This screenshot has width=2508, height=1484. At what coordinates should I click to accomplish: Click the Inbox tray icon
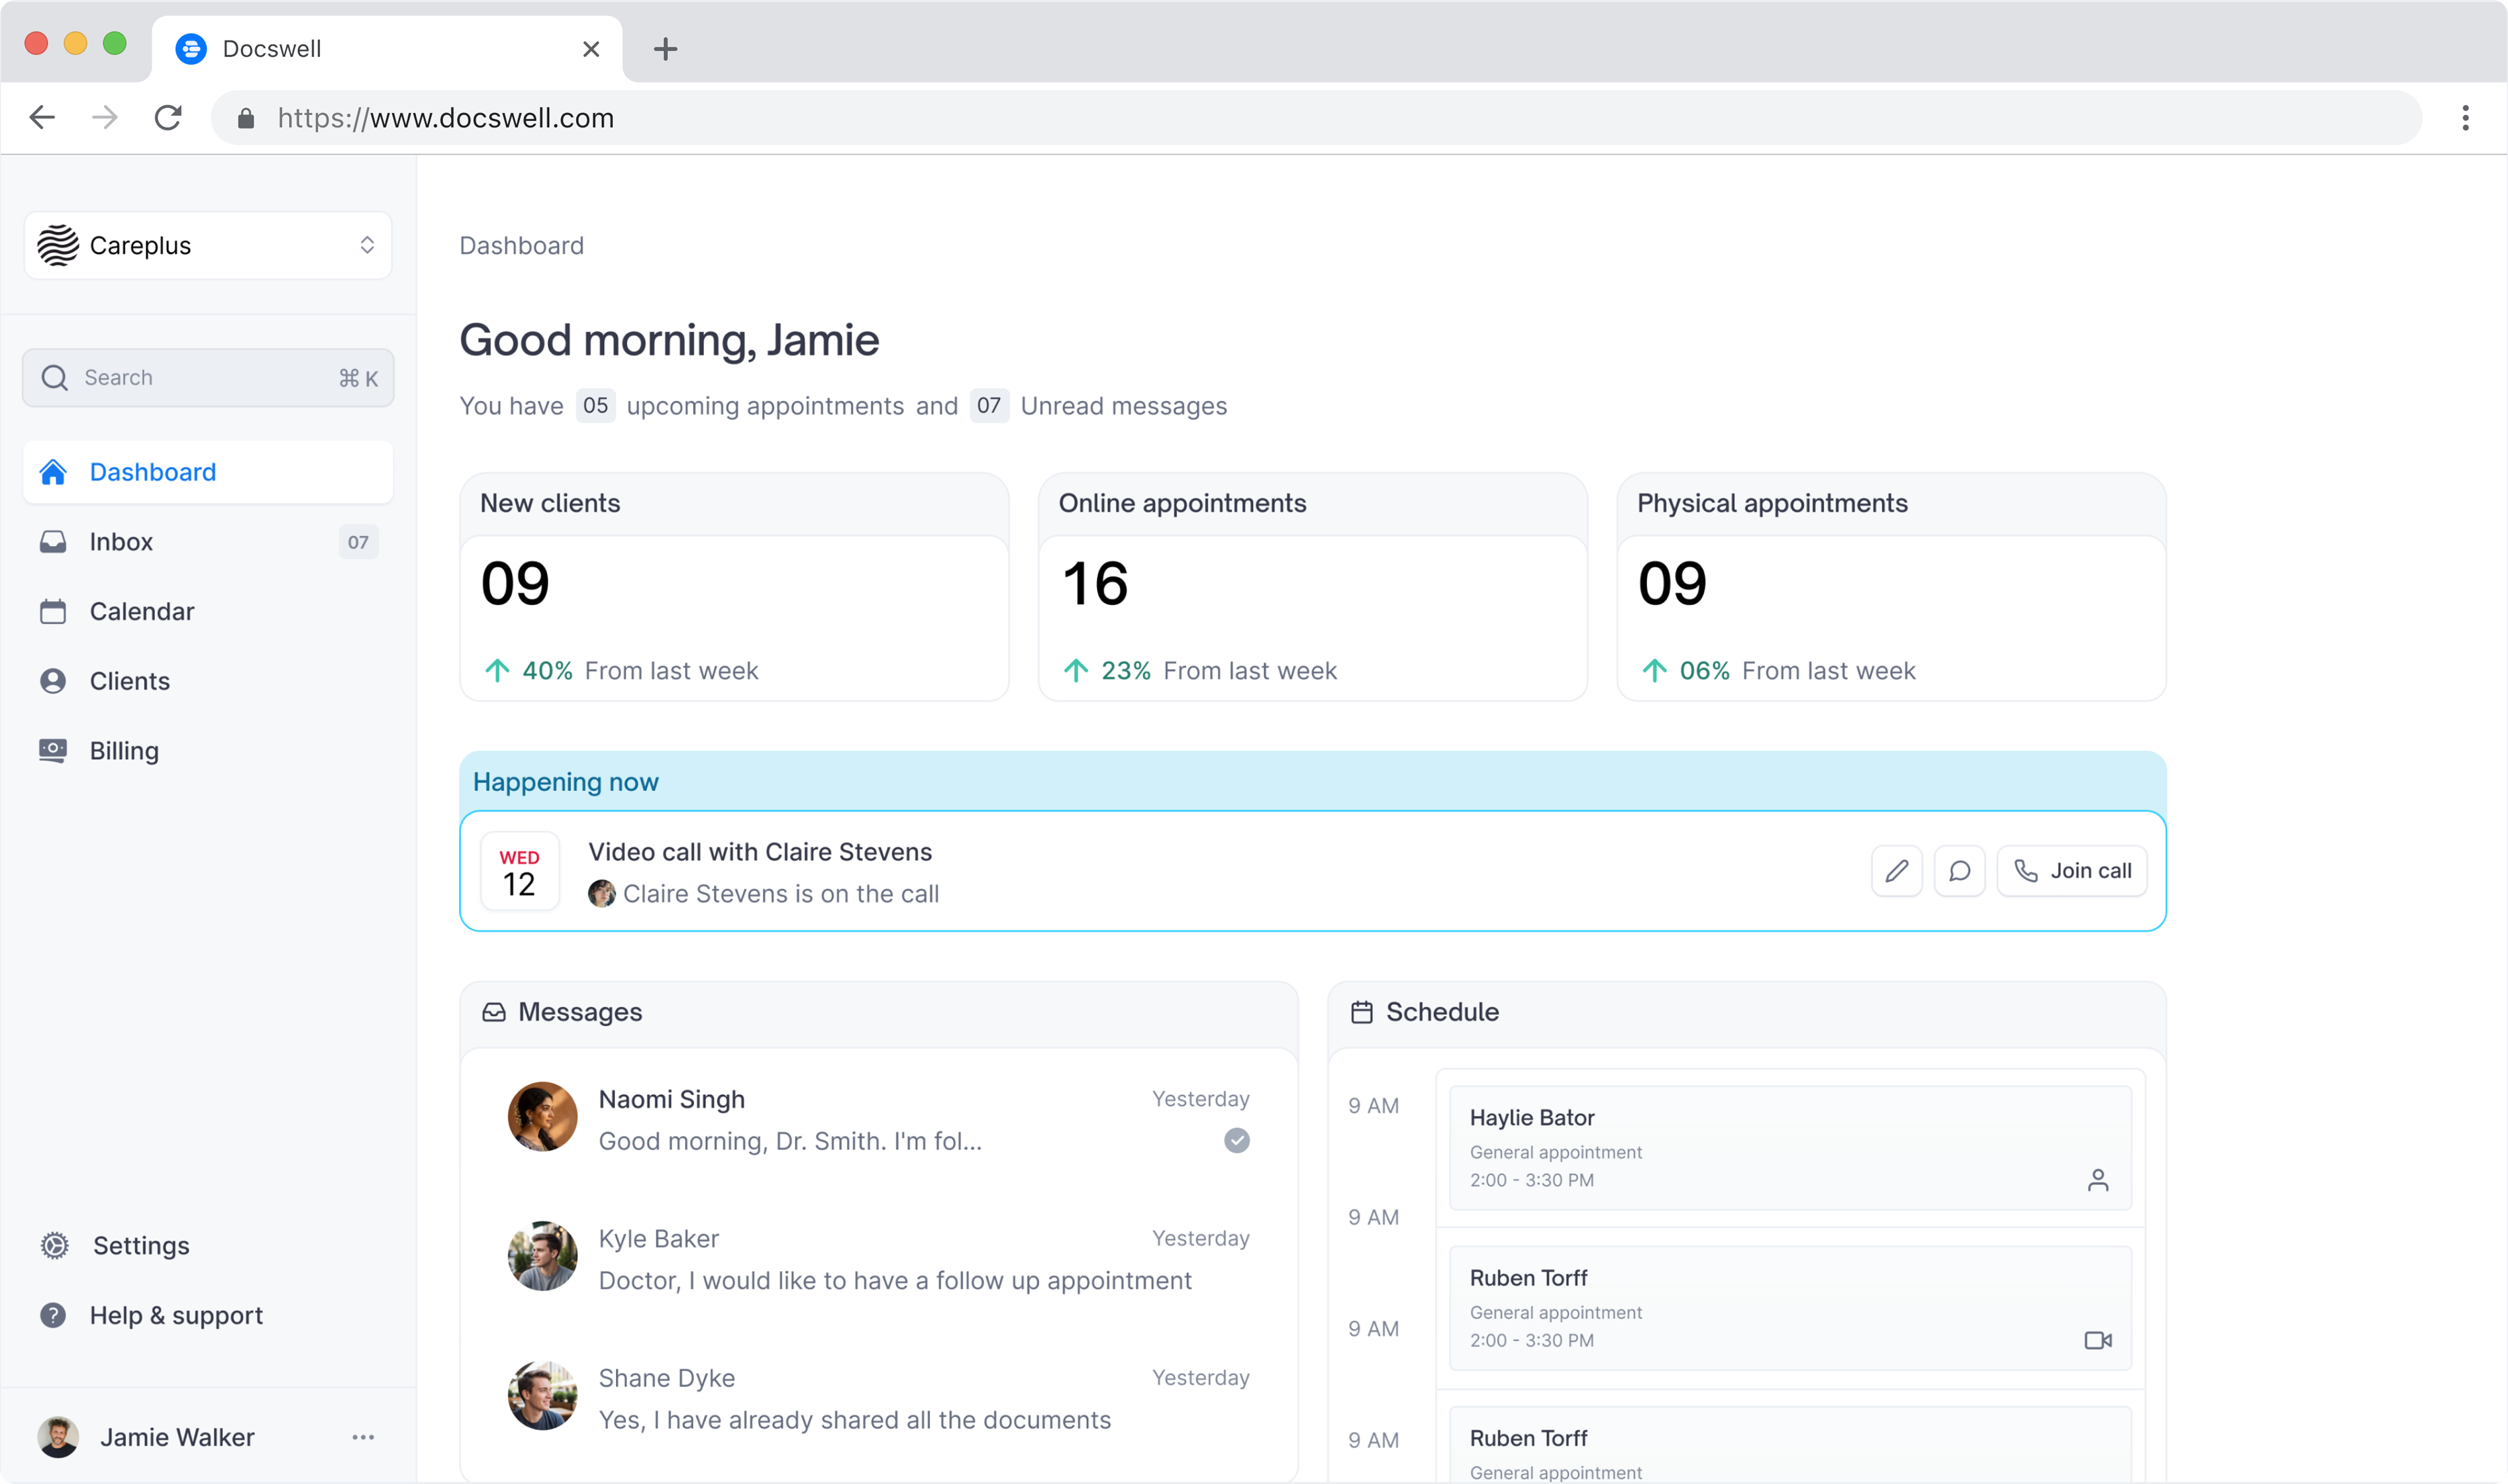coord(53,542)
